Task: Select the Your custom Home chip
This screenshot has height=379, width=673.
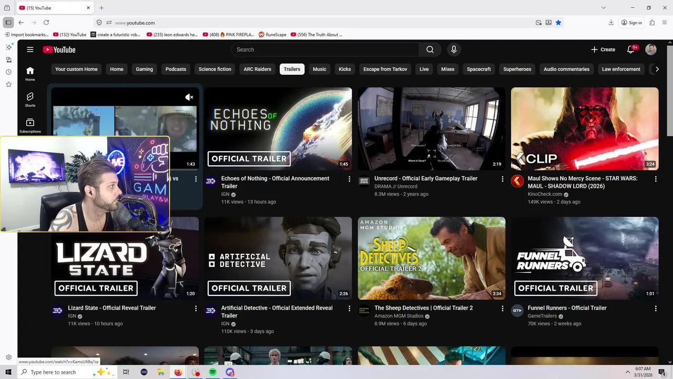Action: (x=76, y=69)
